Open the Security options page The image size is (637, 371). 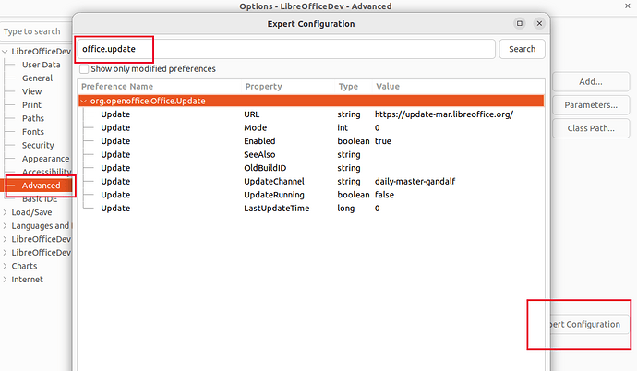coord(38,145)
